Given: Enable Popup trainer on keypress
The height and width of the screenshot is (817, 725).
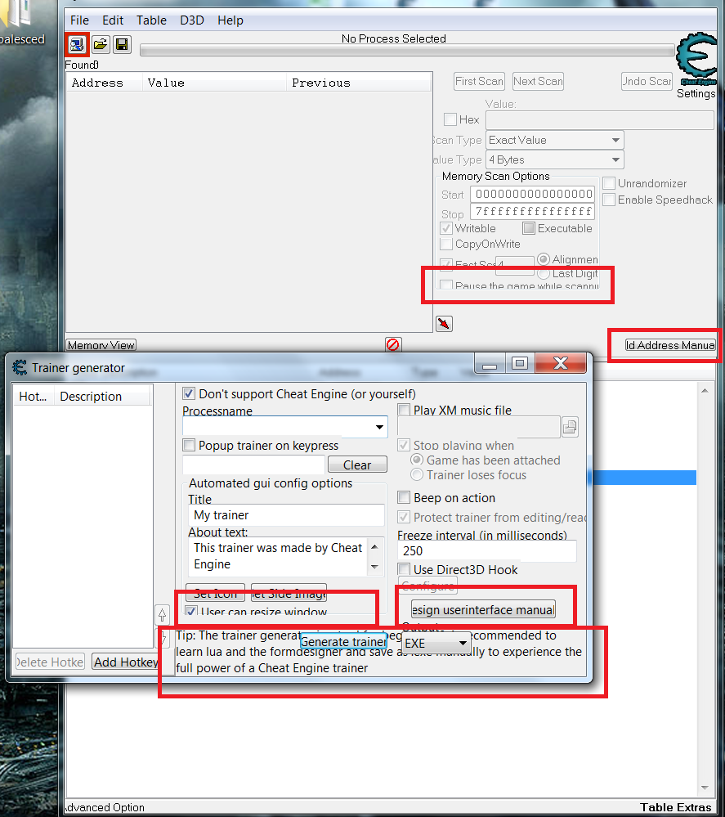Looking at the screenshot, I should pos(189,445).
